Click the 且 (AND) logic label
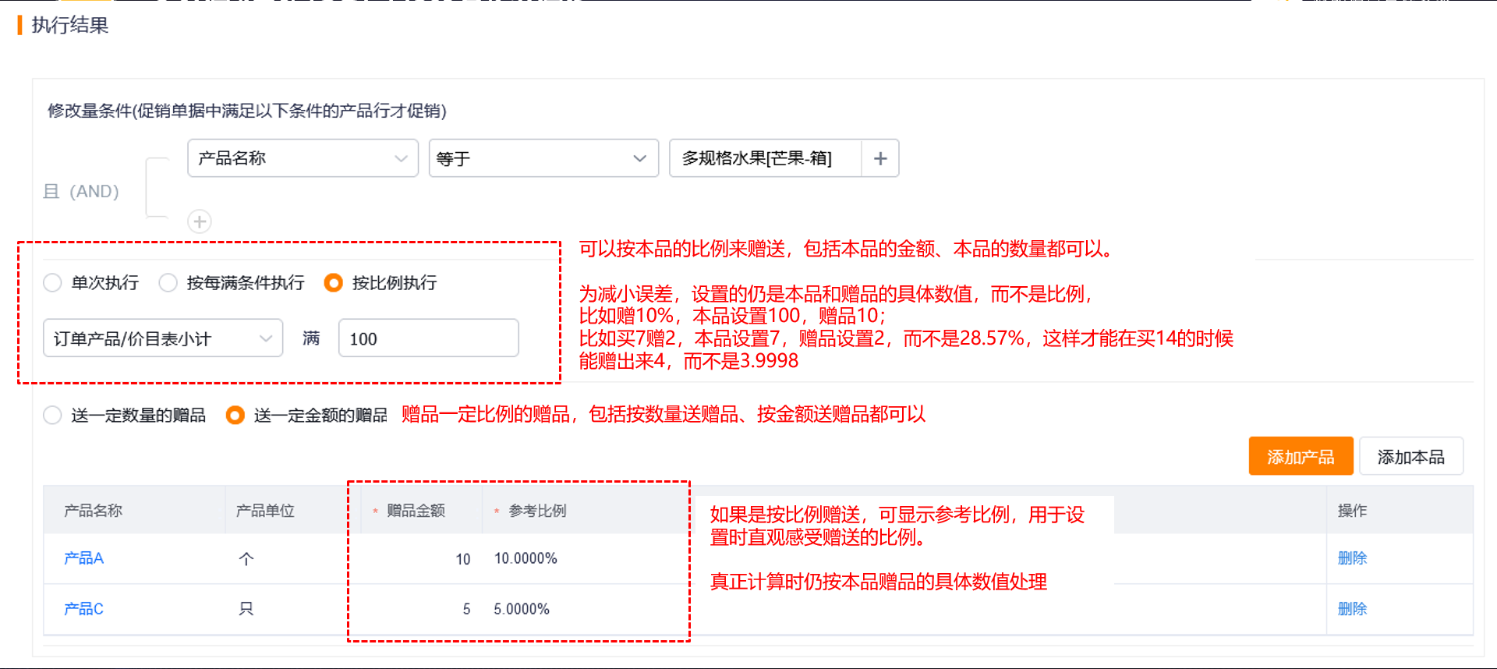Viewport: 1497px width, 669px height. (x=81, y=191)
